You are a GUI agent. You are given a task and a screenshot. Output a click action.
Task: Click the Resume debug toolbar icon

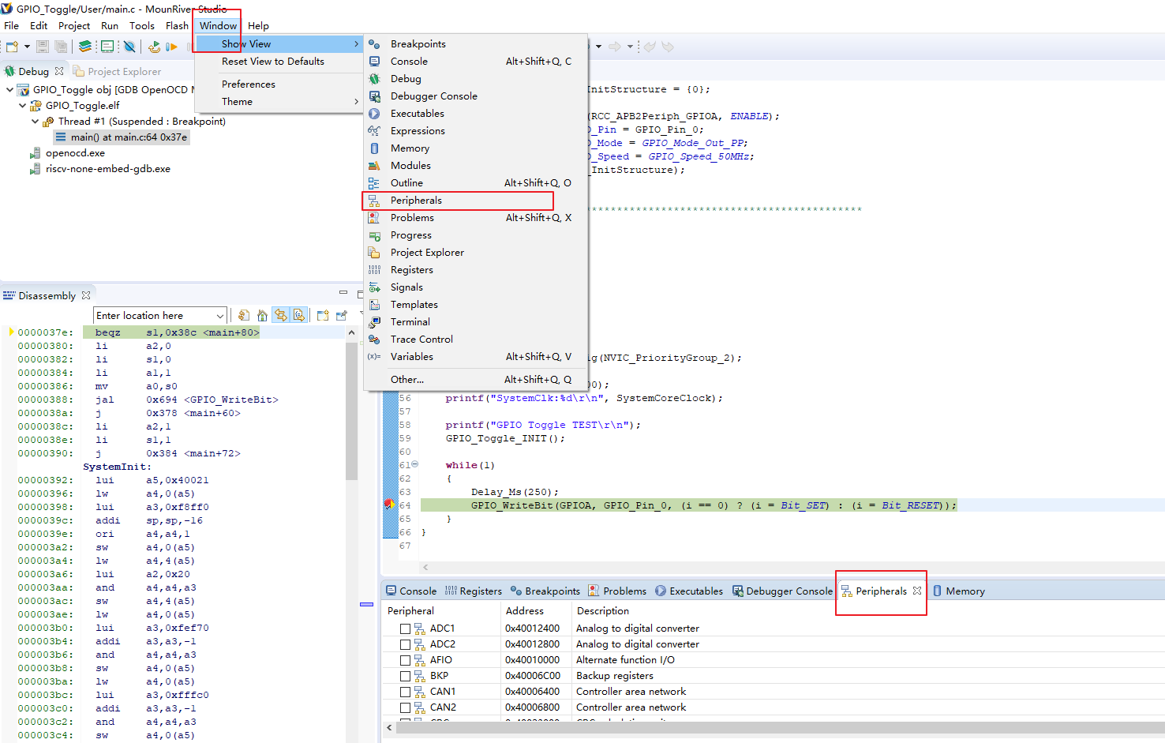171,47
